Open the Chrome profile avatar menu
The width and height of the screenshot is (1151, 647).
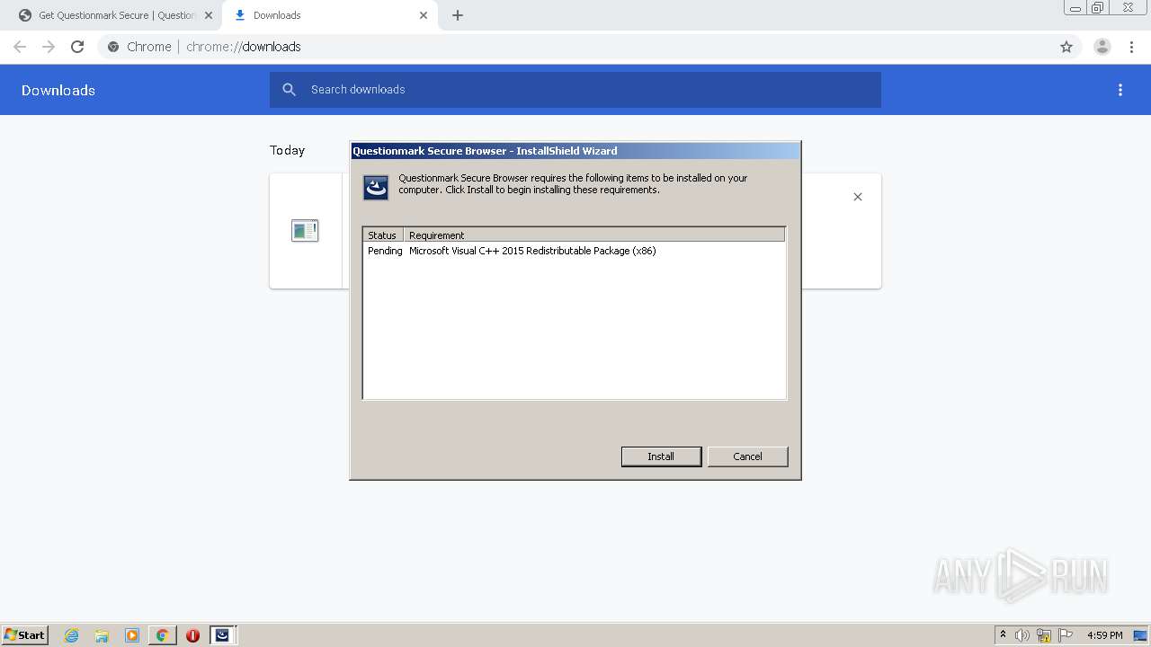pyautogui.click(x=1102, y=47)
